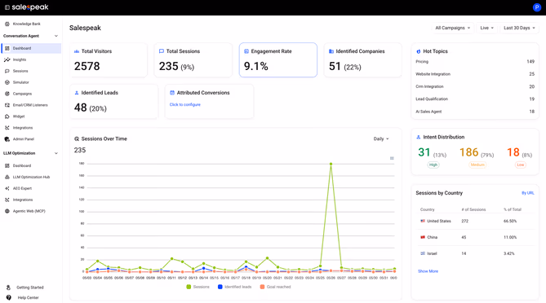
Task: Click the Identified Leads value 48
Action: coord(81,108)
